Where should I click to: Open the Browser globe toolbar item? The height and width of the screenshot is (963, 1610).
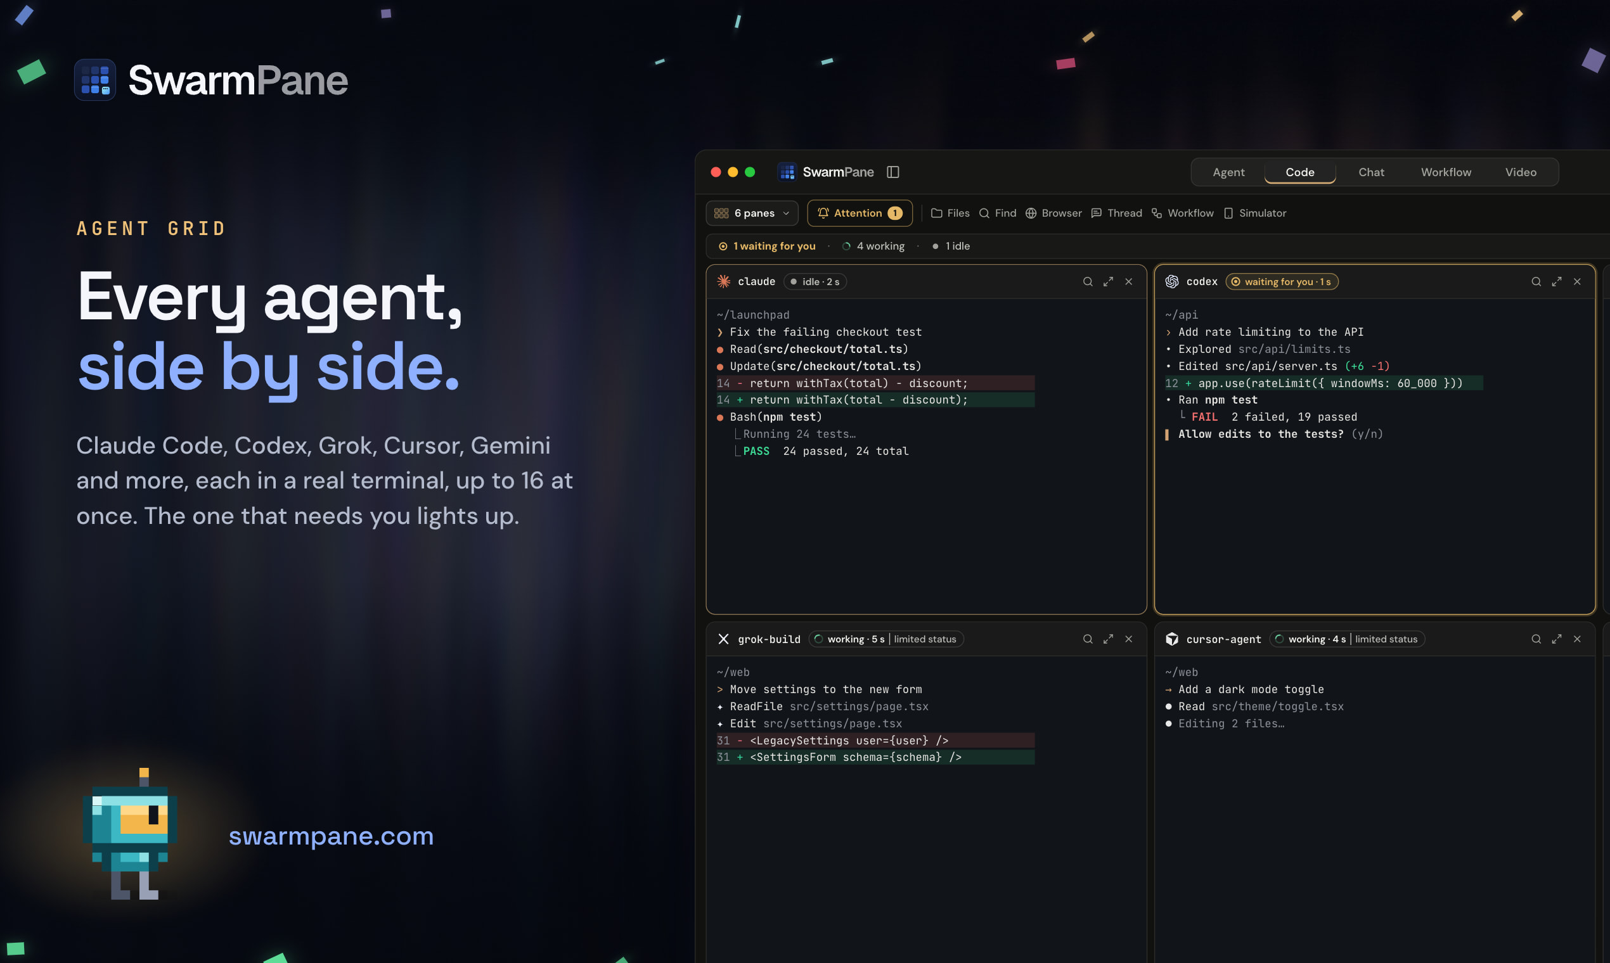pyautogui.click(x=1053, y=213)
